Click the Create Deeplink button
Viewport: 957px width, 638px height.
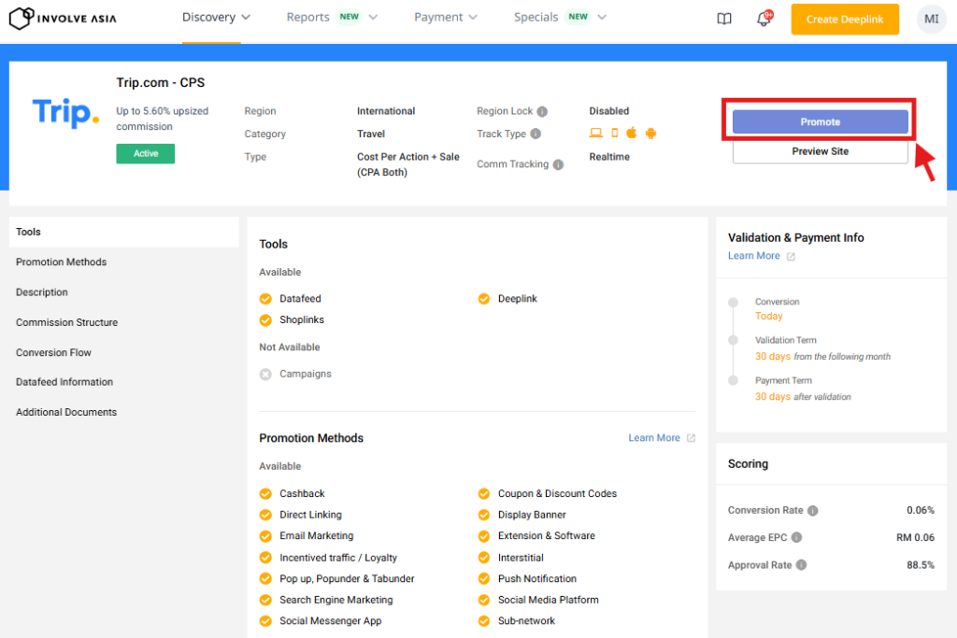pos(844,20)
